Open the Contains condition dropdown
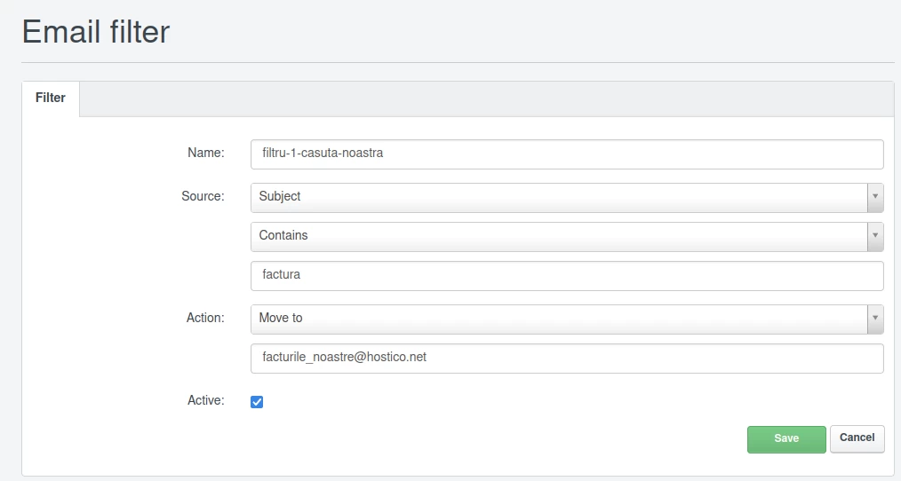The width and height of the screenshot is (901, 481). [560, 236]
